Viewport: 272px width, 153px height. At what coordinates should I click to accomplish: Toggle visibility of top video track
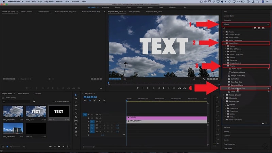100,115
